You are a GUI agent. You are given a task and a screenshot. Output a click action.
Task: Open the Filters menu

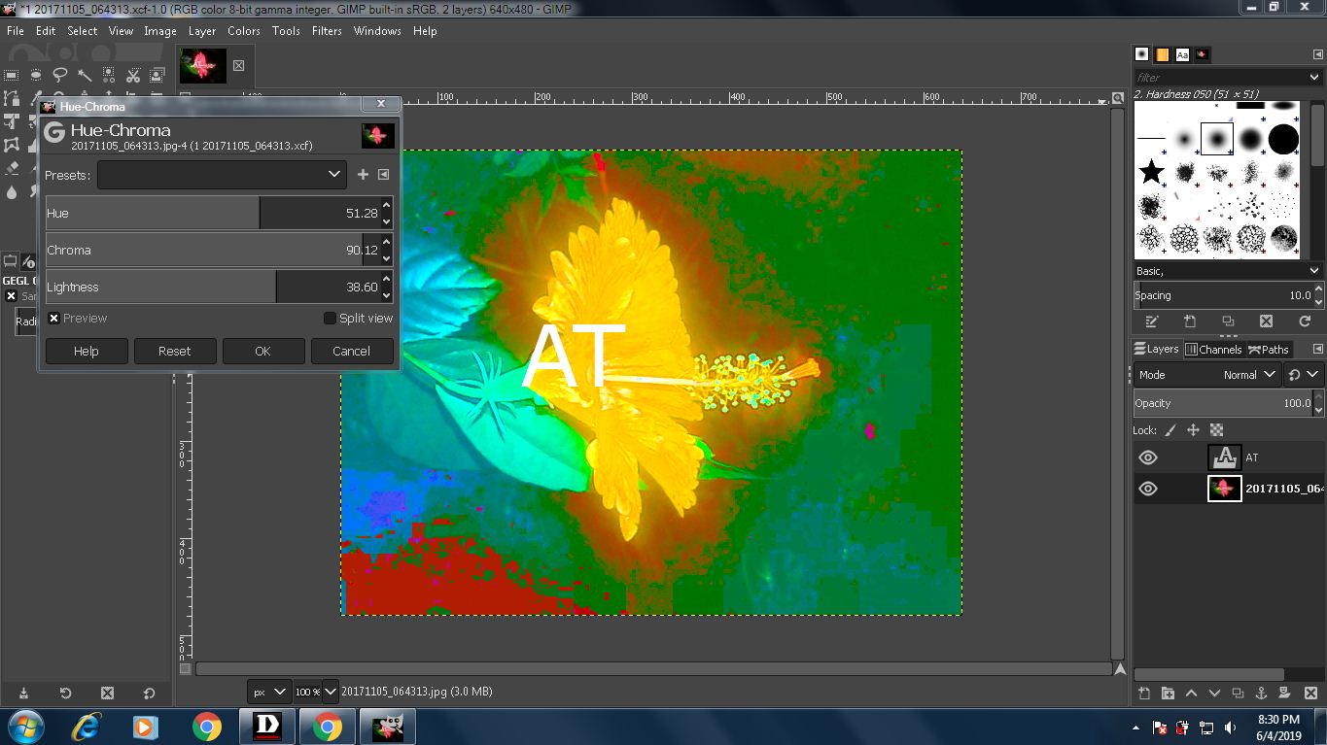point(327,31)
